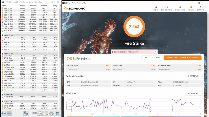Screen dimensions: 209x117
Task: Reset HWiNFO sensor clock timer icon
Action: [40, 113]
